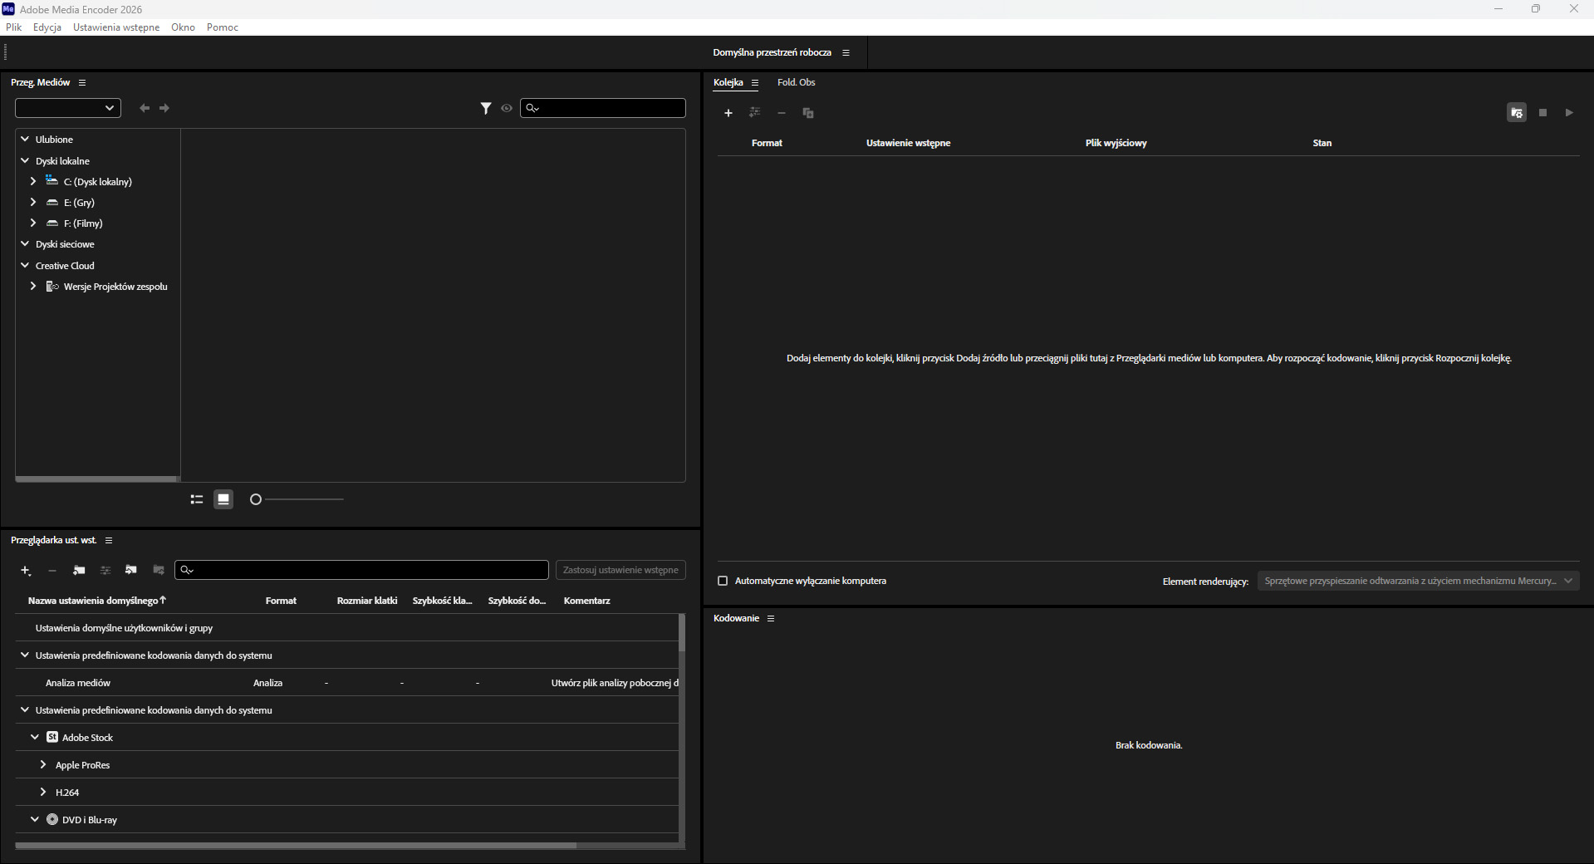The height and width of the screenshot is (864, 1594).
Task: Expand the C: (Dysk lokalny) drive
Action: (x=33, y=181)
